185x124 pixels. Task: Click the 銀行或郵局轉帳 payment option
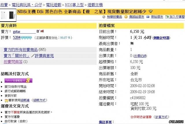(x=15, y=91)
